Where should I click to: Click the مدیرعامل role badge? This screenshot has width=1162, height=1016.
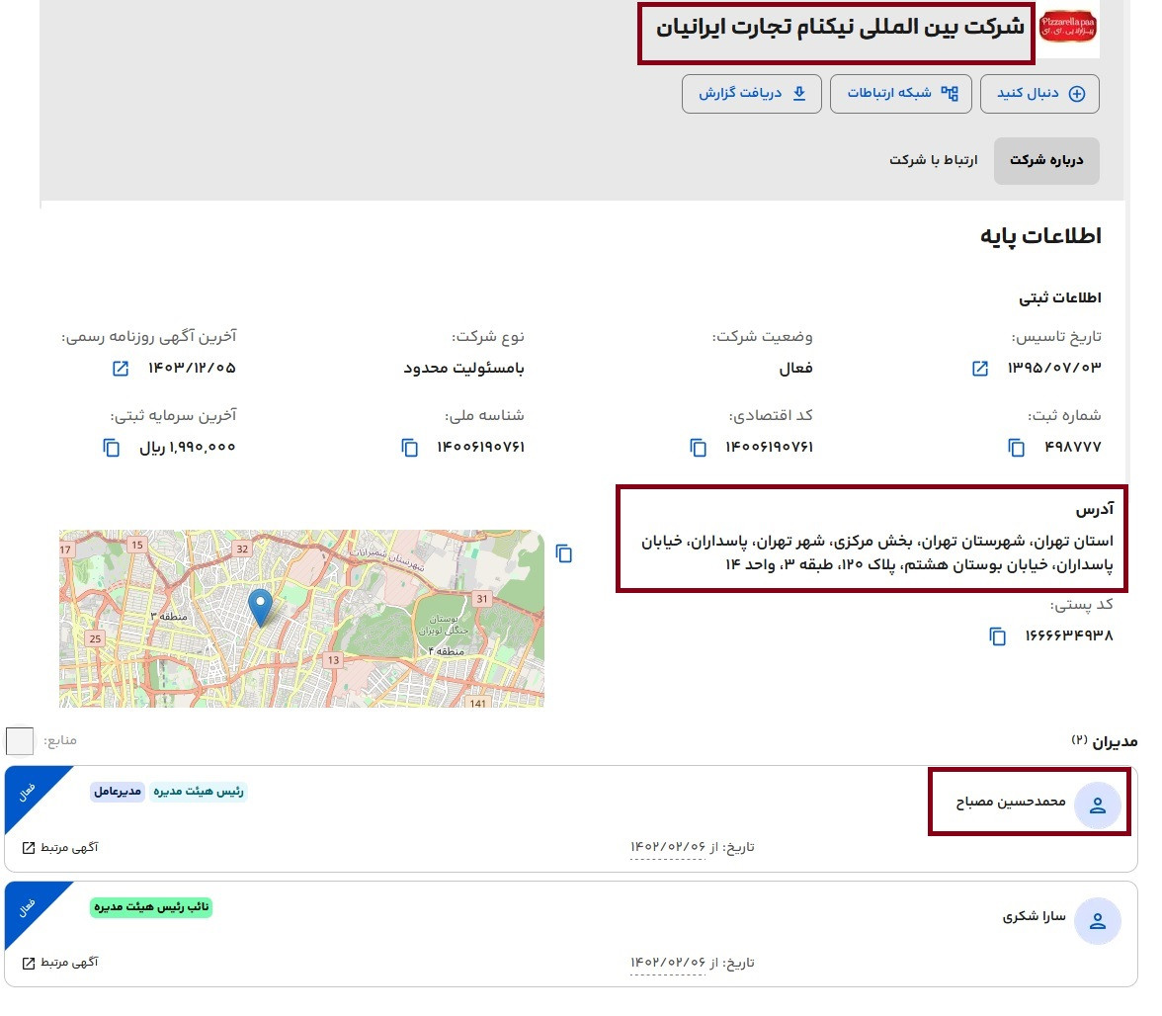click(117, 792)
